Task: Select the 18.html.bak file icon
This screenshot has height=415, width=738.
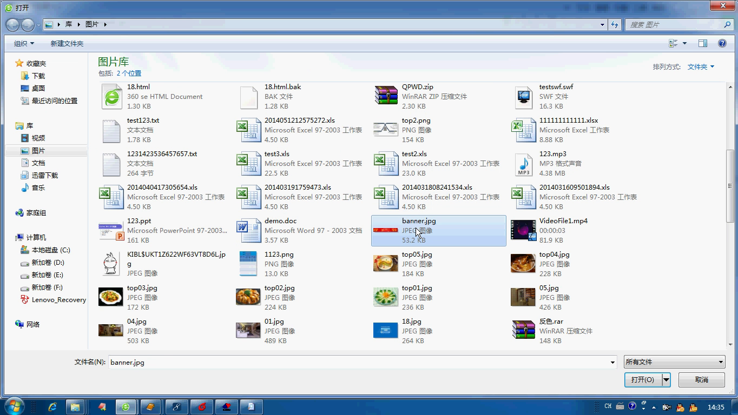Action: click(x=249, y=97)
